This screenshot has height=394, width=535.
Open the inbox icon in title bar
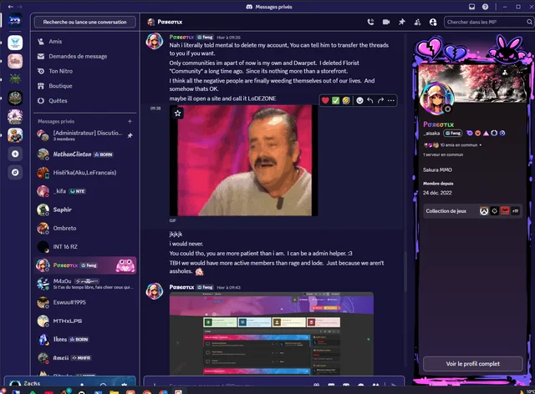tap(471, 7)
